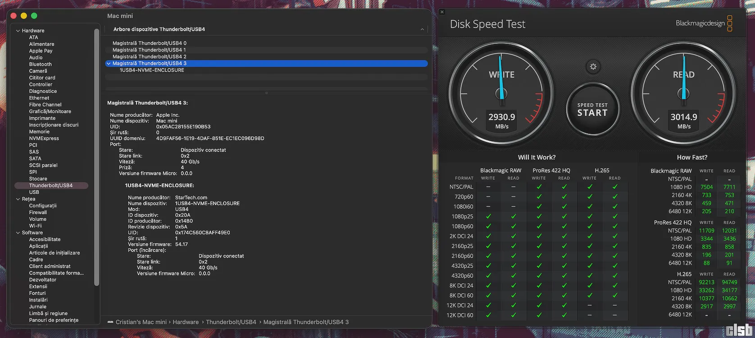Select Magistrală Thunderbolt/USB4 0 row

click(149, 43)
